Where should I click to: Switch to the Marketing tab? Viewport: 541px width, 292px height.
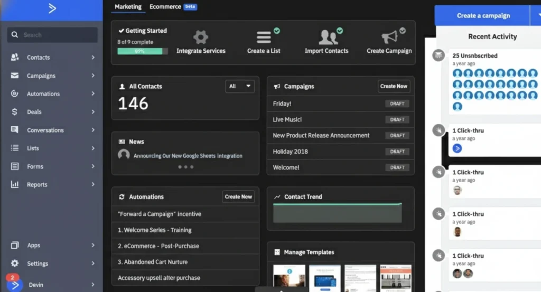tap(128, 6)
